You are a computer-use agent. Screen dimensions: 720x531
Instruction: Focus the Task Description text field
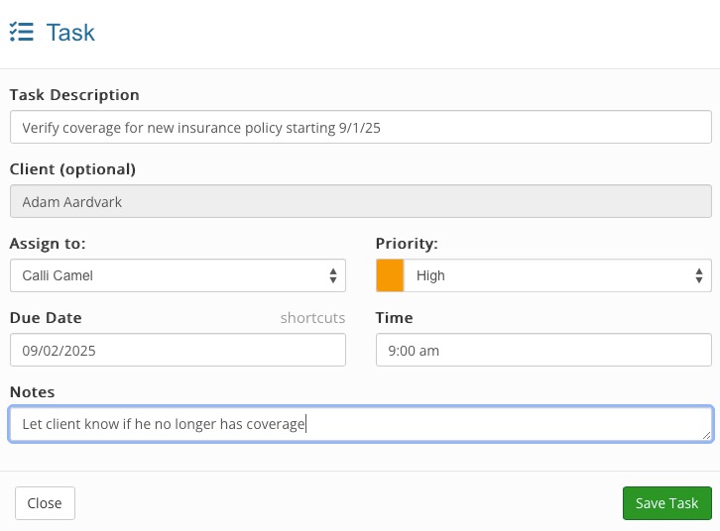point(361,127)
